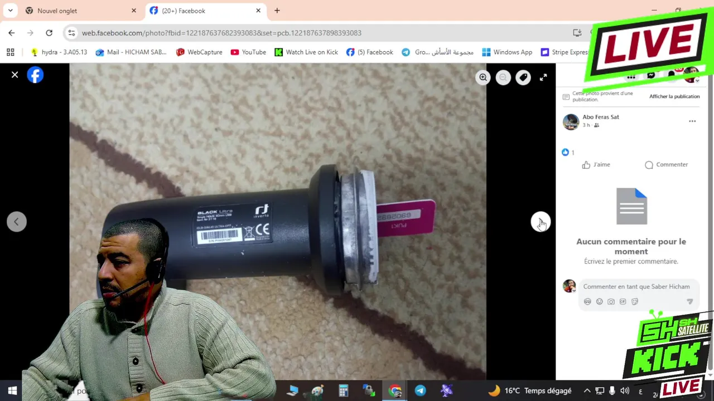Open the Chrome apps grid shortcut

pos(10,52)
